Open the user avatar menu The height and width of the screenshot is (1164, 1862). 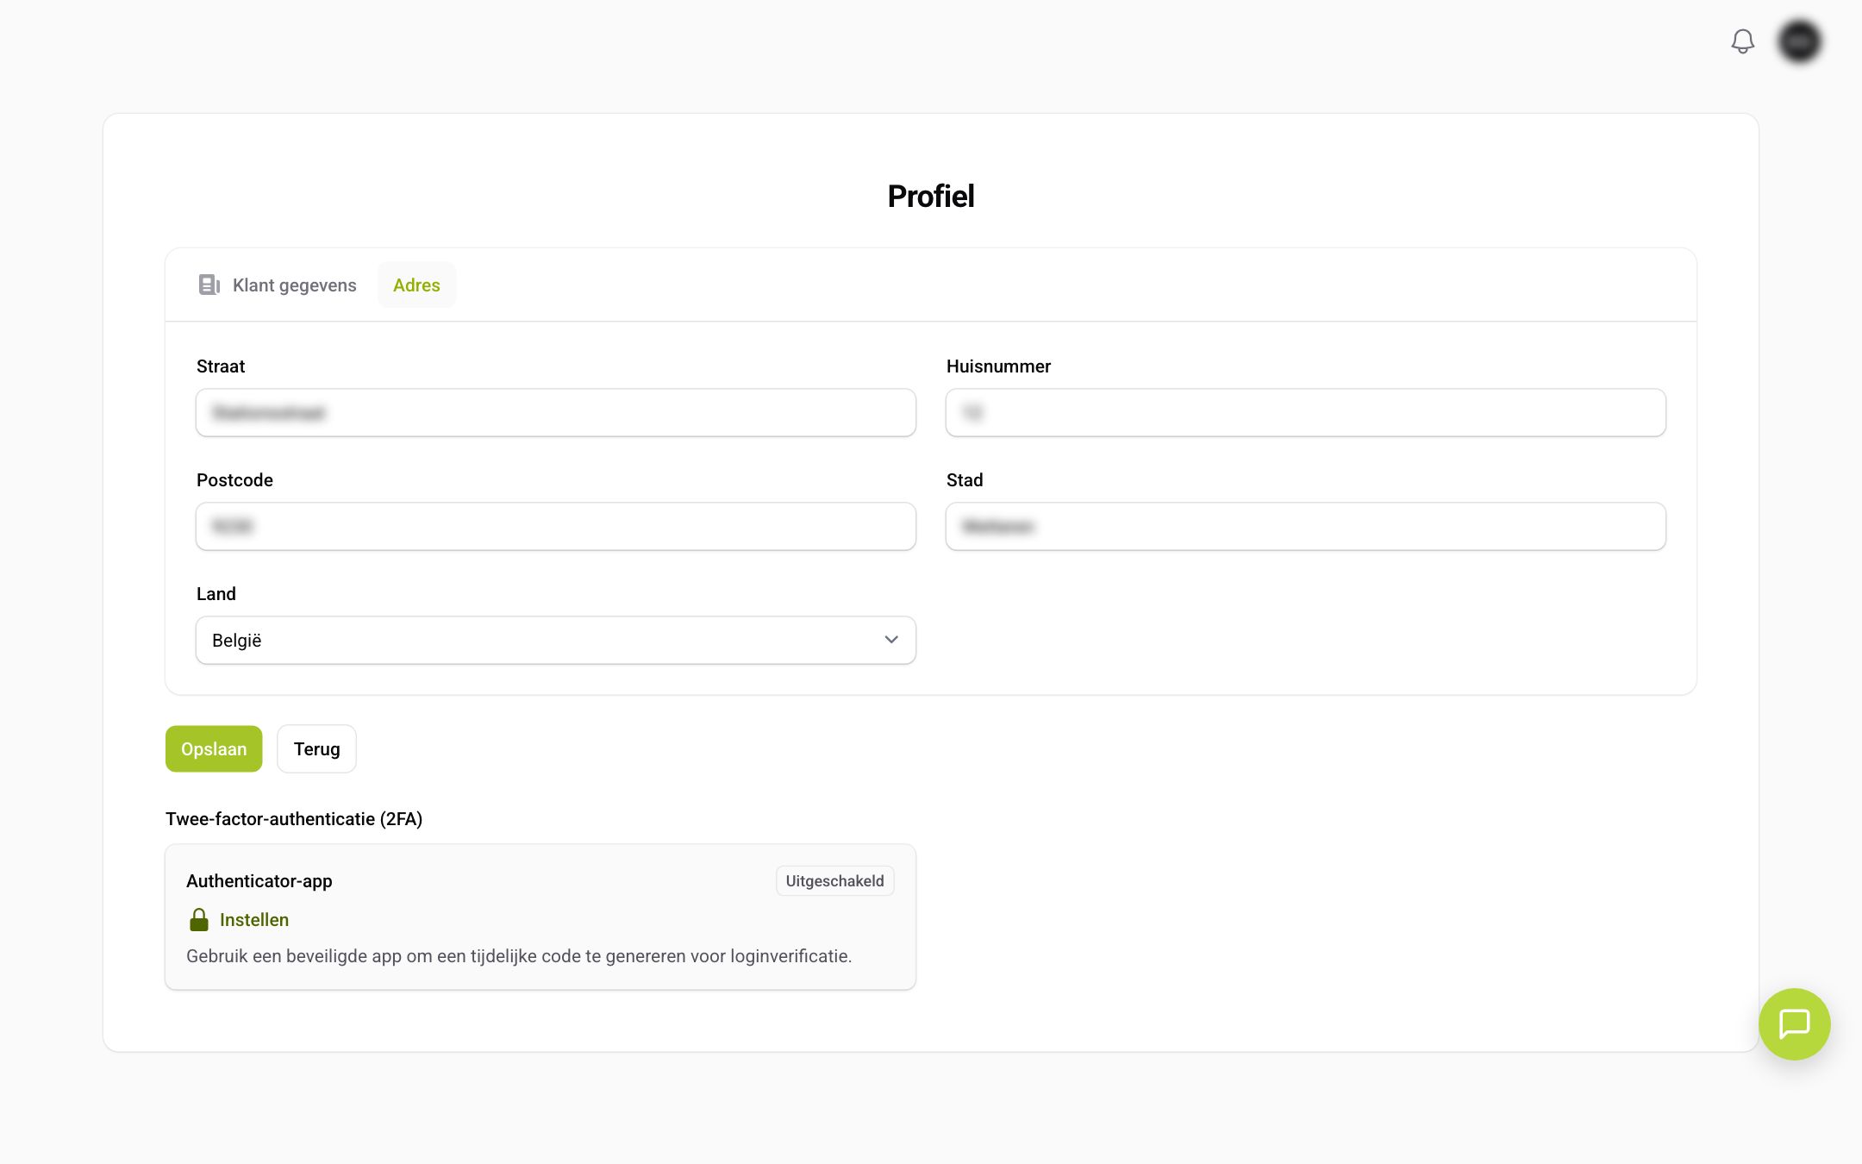pyautogui.click(x=1799, y=41)
